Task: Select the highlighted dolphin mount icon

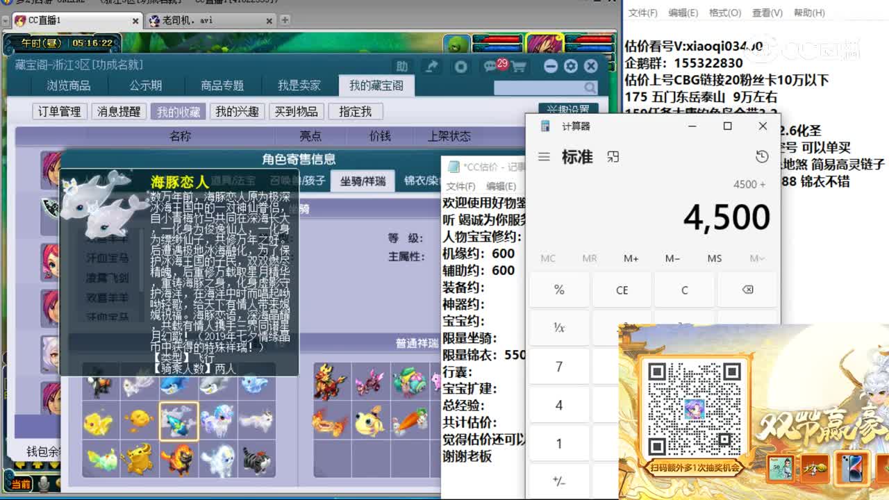Action: pyautogui.click(x=178, y=421)
